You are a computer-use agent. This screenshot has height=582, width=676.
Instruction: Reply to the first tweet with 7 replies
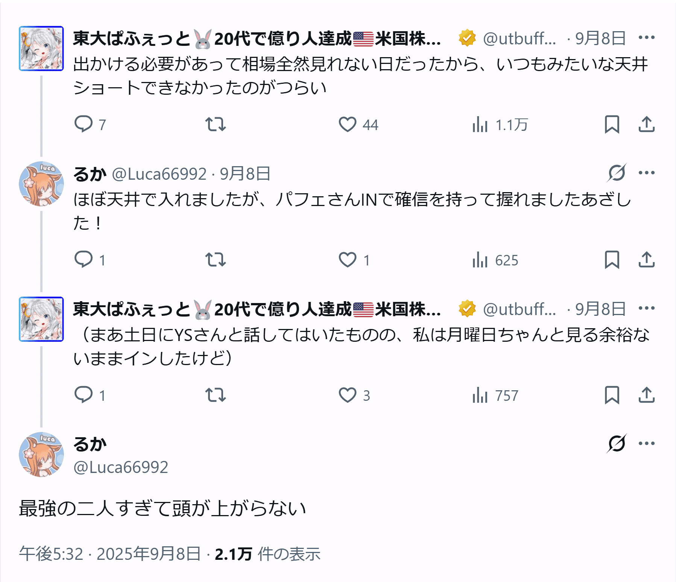[84, 124]
